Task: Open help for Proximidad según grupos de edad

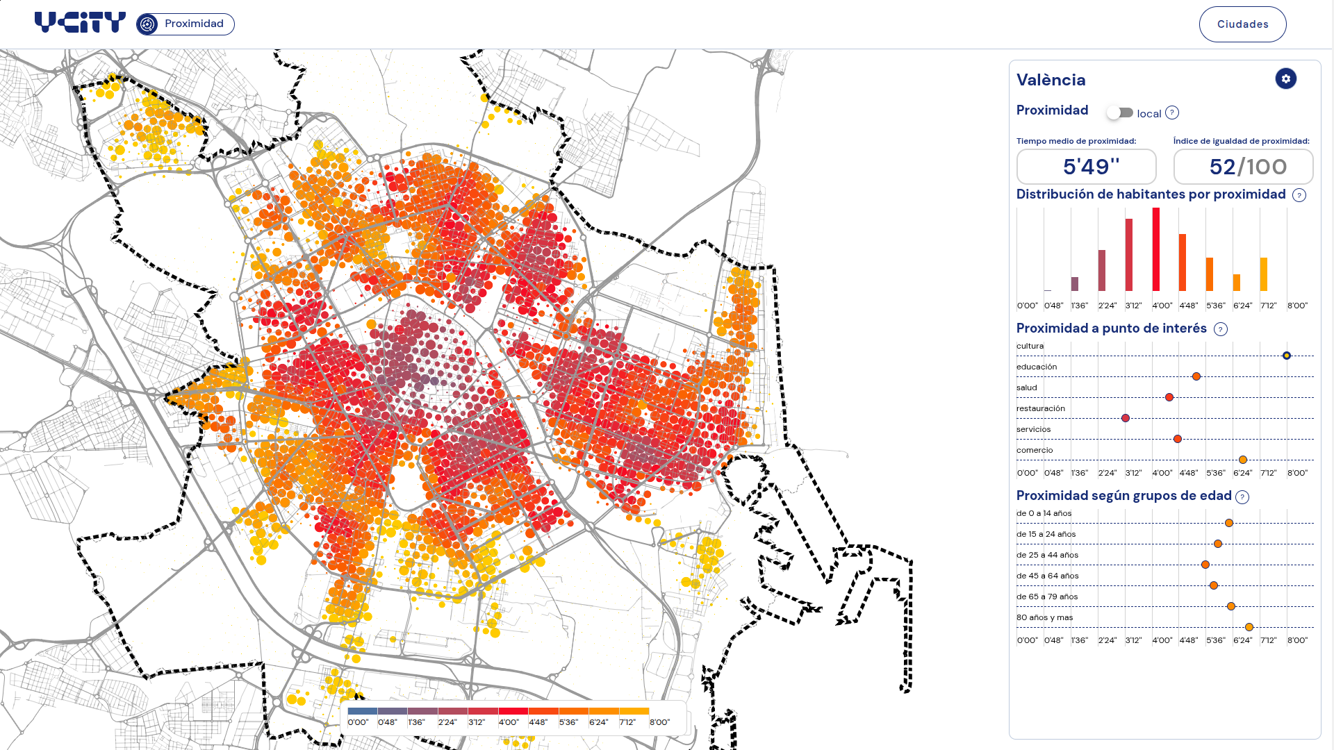Action: [x=1242, y=497]
